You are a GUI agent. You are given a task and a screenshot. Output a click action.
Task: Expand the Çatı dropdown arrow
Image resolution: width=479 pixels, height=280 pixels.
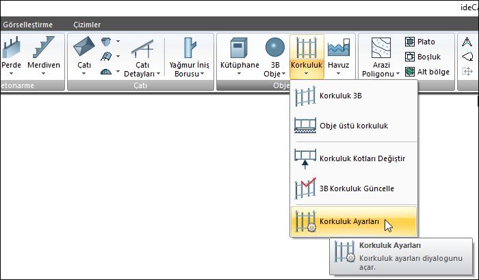(x=83, y=74)
